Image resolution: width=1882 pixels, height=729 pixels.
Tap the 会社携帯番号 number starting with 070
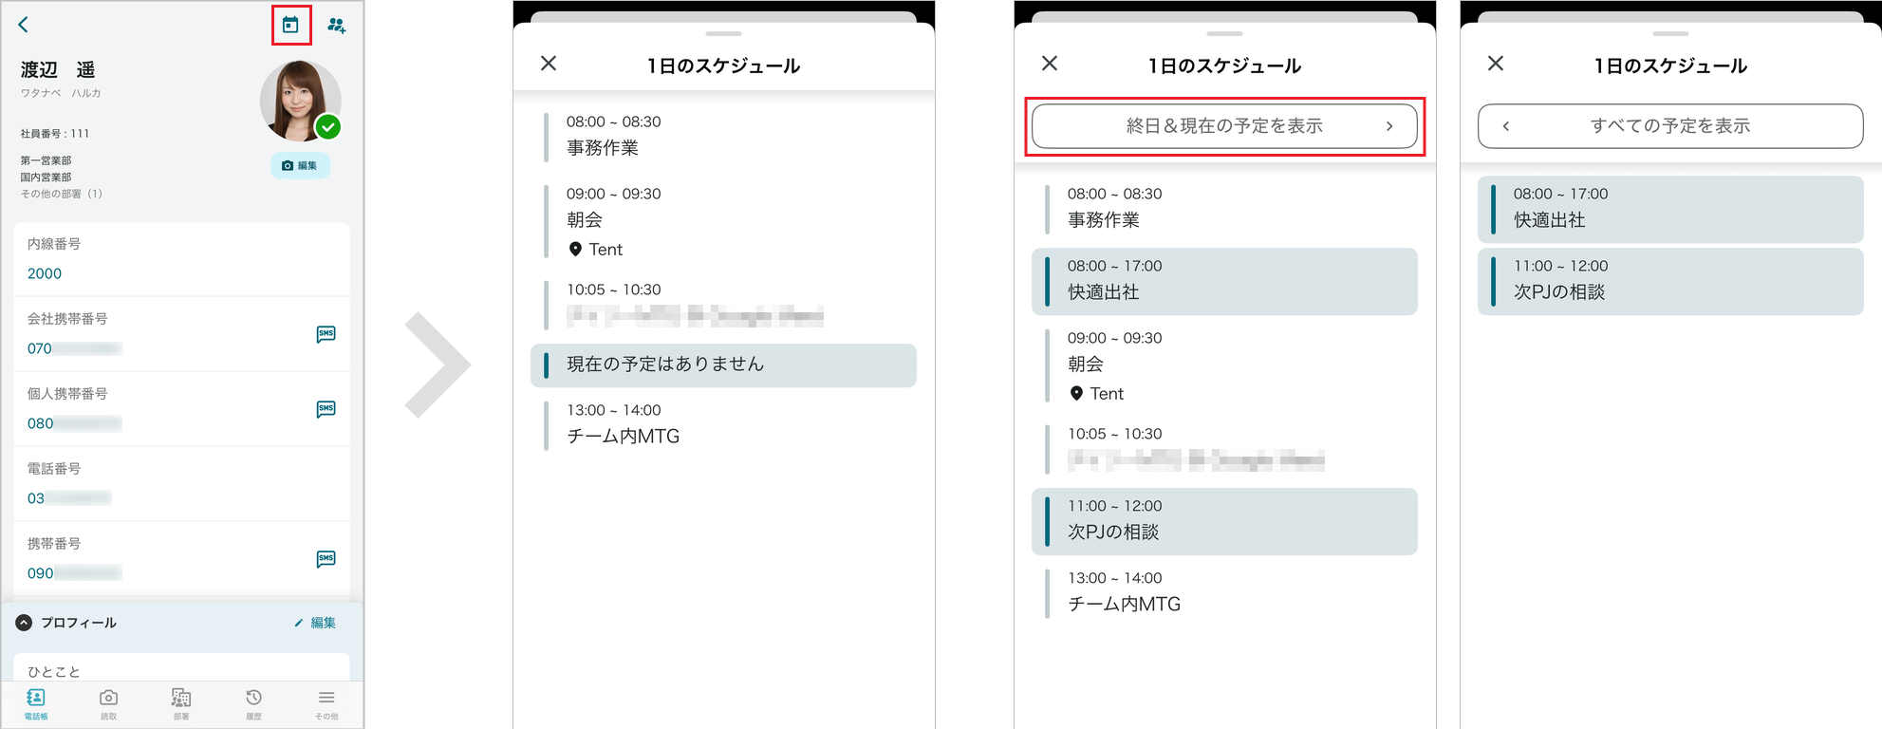(x=74, y=348)
